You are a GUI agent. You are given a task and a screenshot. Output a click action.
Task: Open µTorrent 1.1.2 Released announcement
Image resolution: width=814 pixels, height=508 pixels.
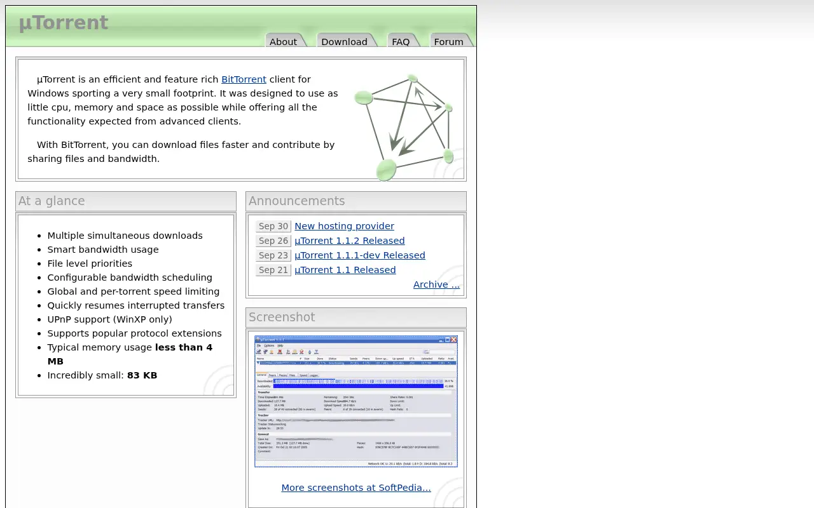pyautogui.click(x=350, y=241)
